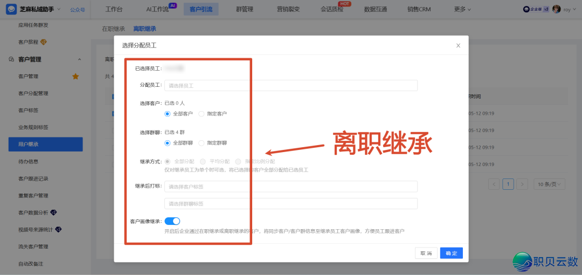This screenshot has height=275, width=582.
Task: Open the 请选择群聊标签 tag selector
Action: [x=291, y=204]
